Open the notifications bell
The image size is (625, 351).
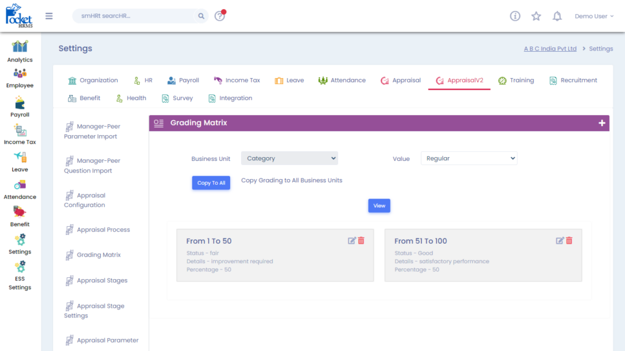557,16
